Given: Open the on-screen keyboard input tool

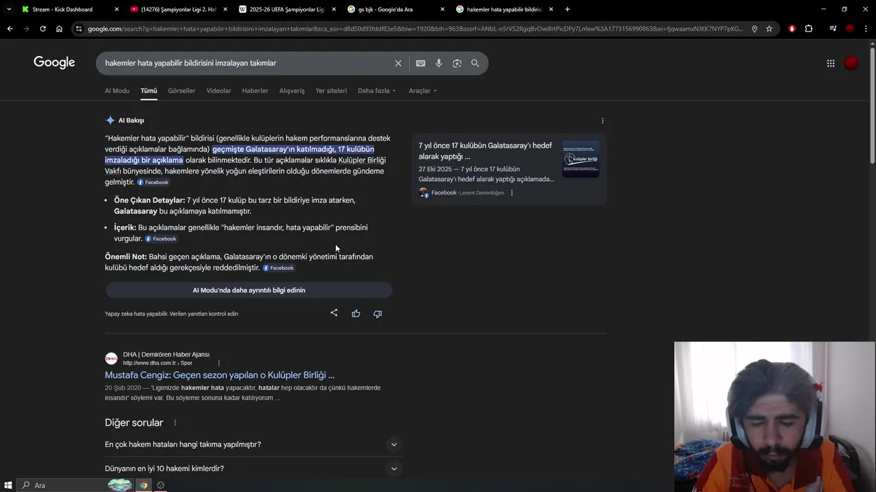Looking at the screenshot, I should pos(420,63).
